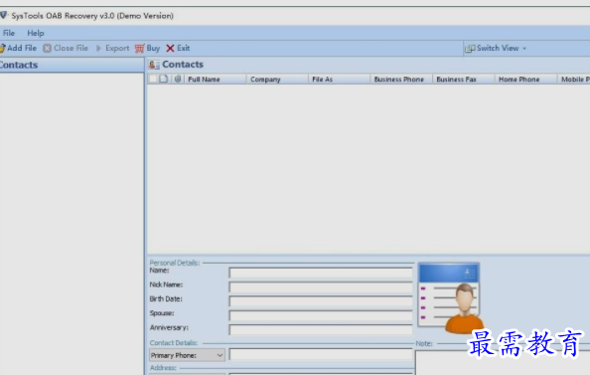Click the Note text area

coord(503,362)
